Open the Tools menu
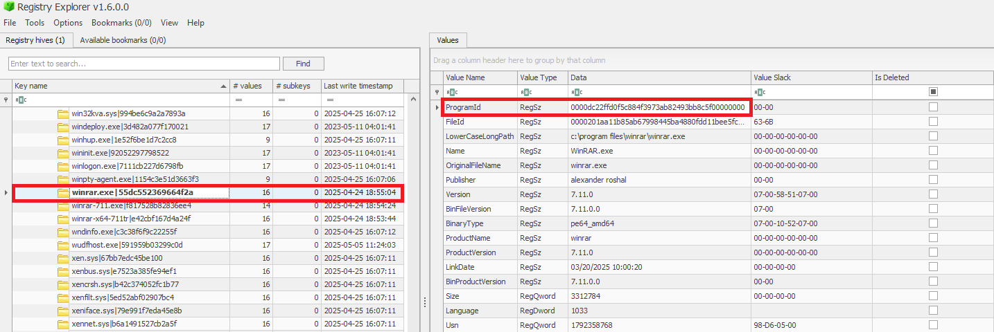Image resolution: width=994 pixels, height=332 pixels. [35, 23]
